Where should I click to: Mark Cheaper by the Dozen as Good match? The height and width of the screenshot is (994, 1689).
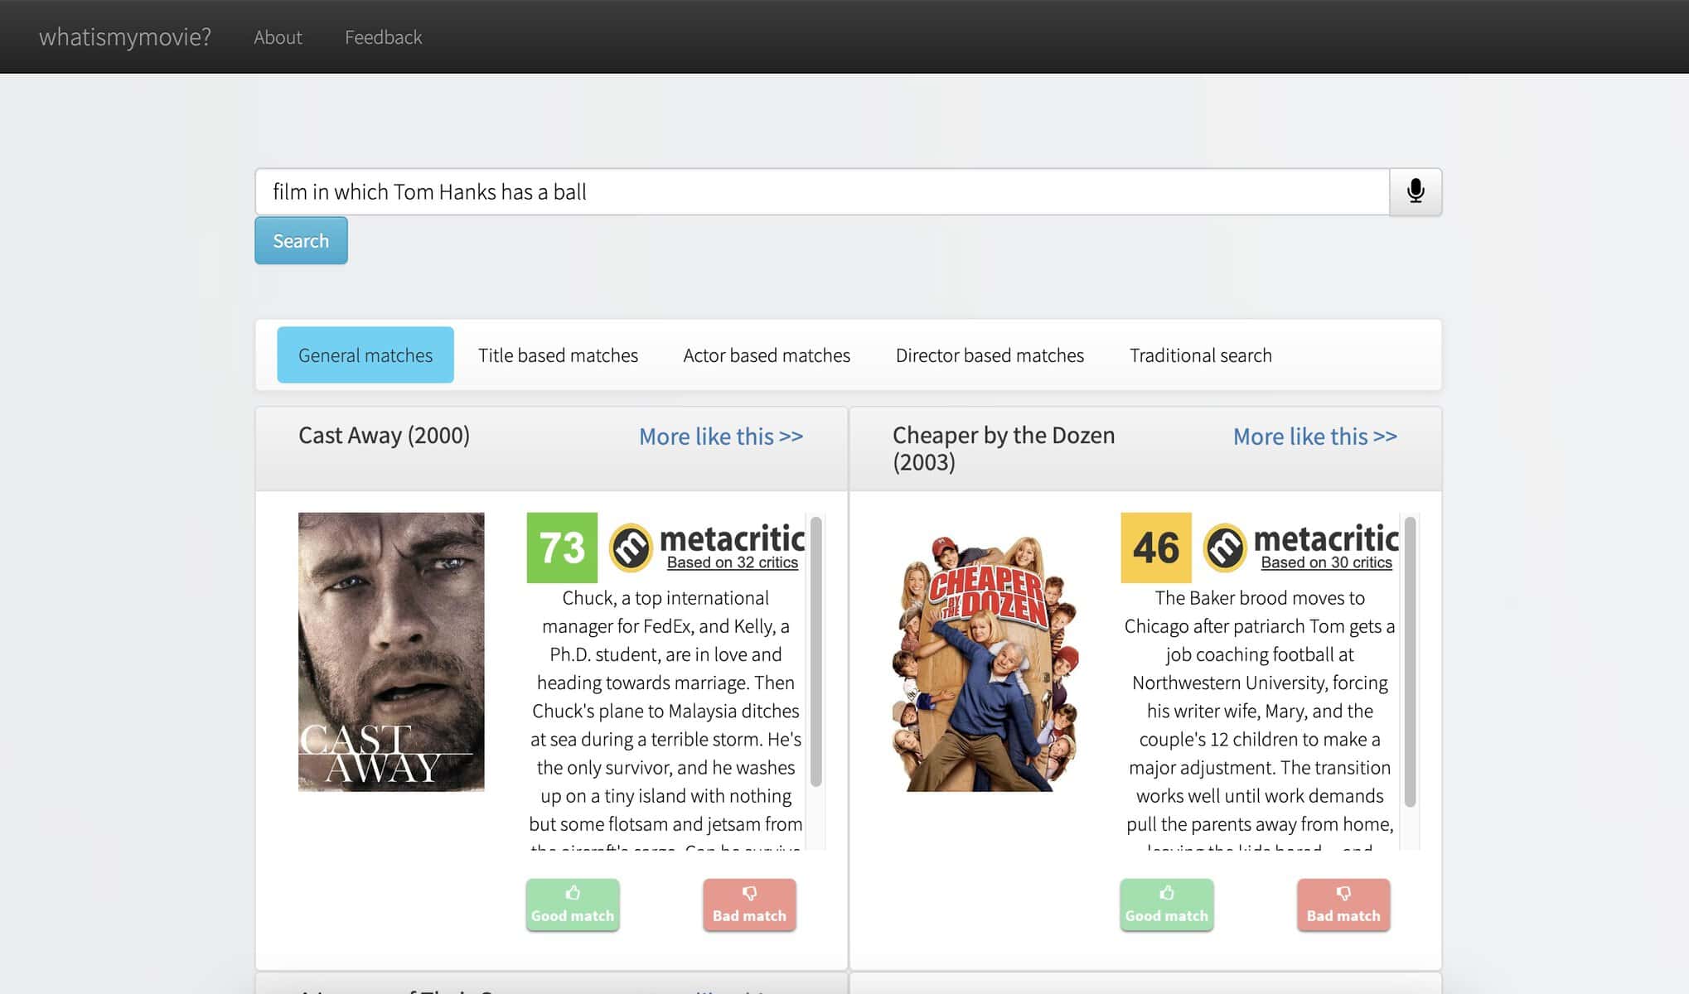coord(1167,905)
